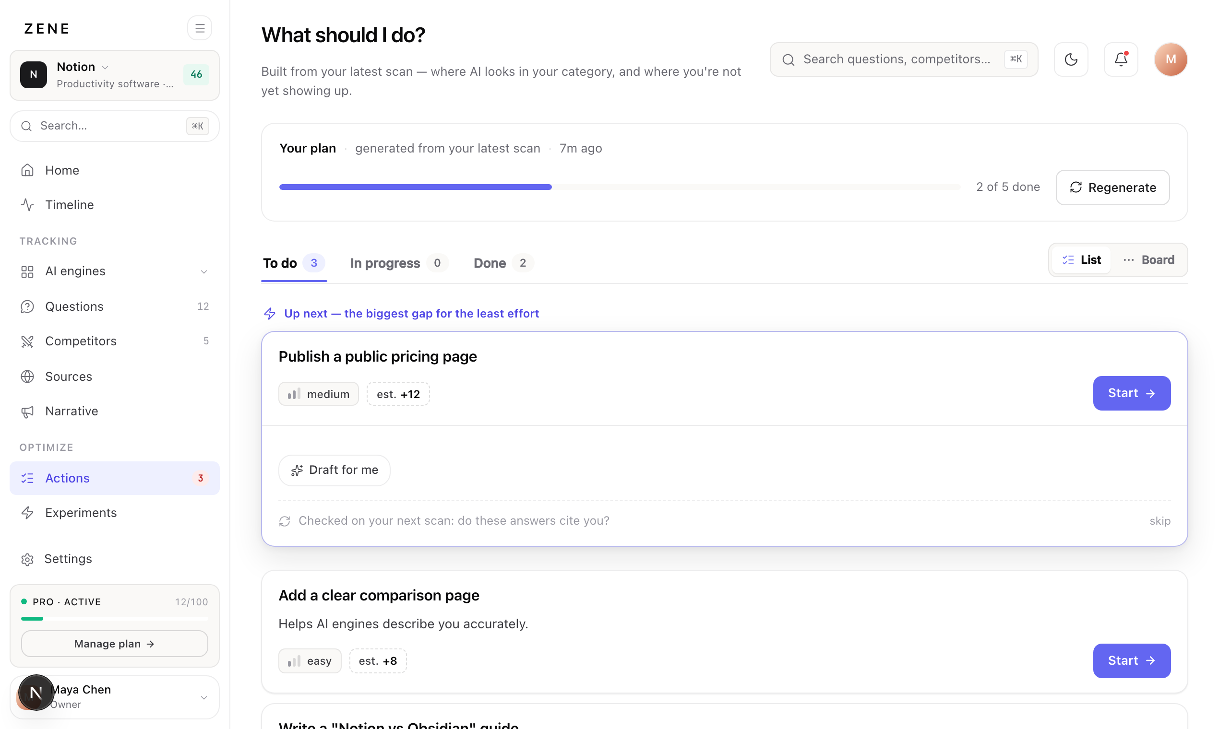Image resolution: width=1219 pixels, height=729 pixels.
Task: Toggle dark mode with the moon icon
Action: pos(1071,59)
